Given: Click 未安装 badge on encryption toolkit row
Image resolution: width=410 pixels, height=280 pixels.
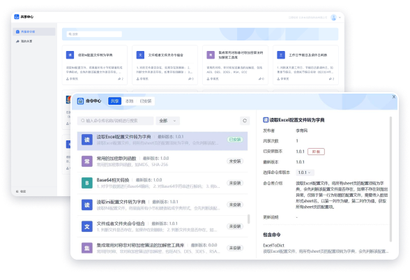Looking at the screenshot, I should (x=235, y=248).
